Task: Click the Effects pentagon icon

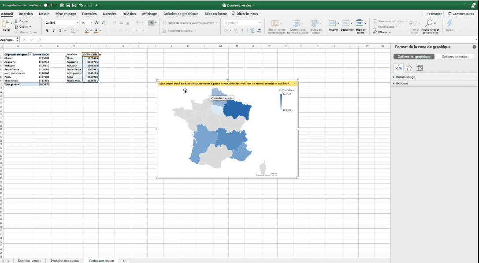Action: pos(409,67)
